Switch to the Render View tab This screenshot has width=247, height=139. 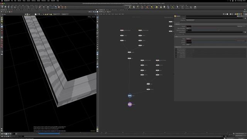(x=18, y=10)
